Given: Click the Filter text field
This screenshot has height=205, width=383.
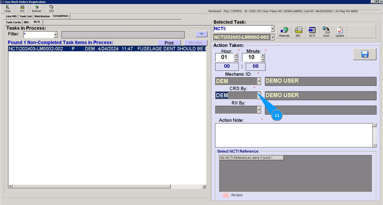Looking at the screenshot, I should click(x=39, y=35).
